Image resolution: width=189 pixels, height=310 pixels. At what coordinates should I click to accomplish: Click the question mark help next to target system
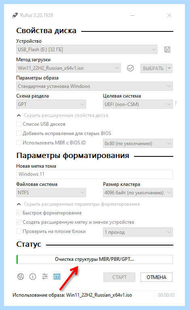[x=176, y=103]
